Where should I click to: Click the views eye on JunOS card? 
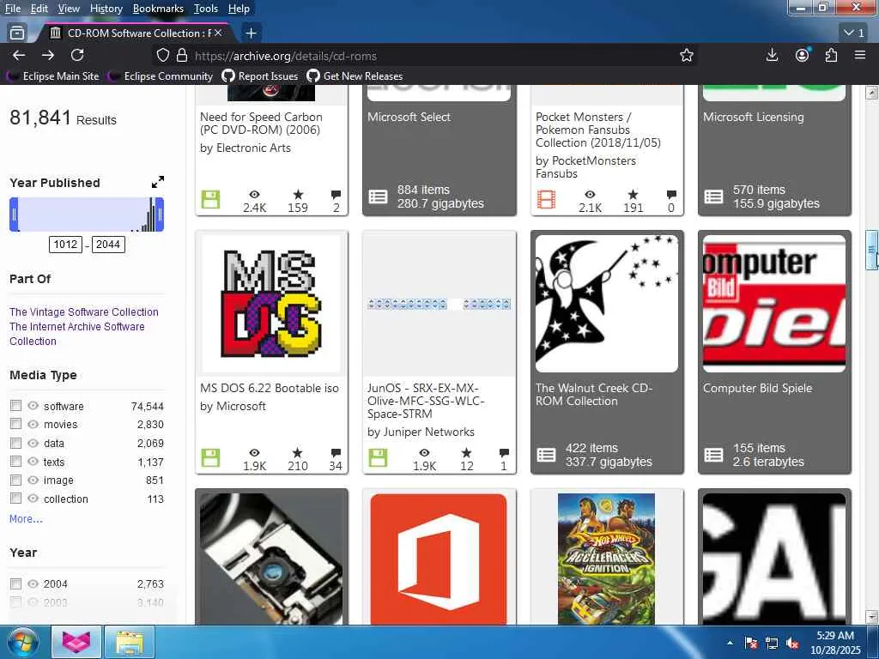(424, 452)
